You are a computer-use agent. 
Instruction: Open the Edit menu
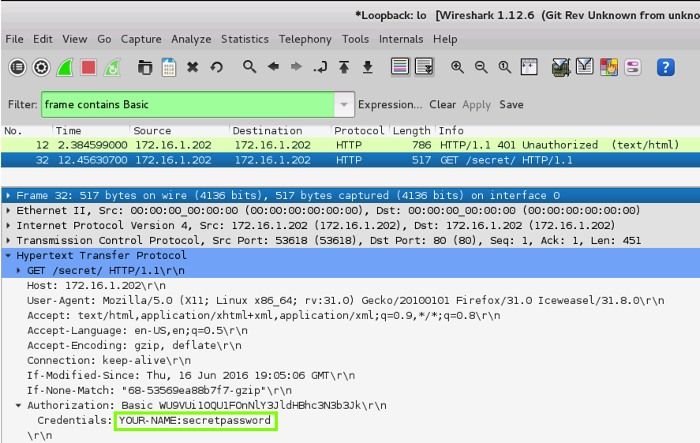pos(43,39)
